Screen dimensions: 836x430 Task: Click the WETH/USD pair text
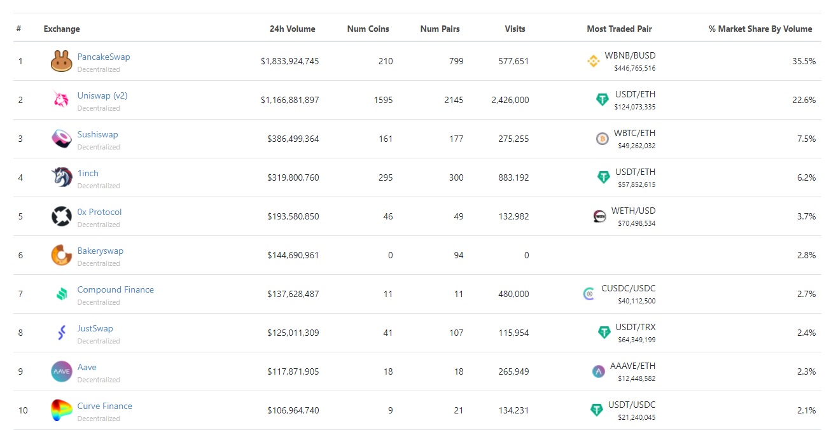point(633,211)
